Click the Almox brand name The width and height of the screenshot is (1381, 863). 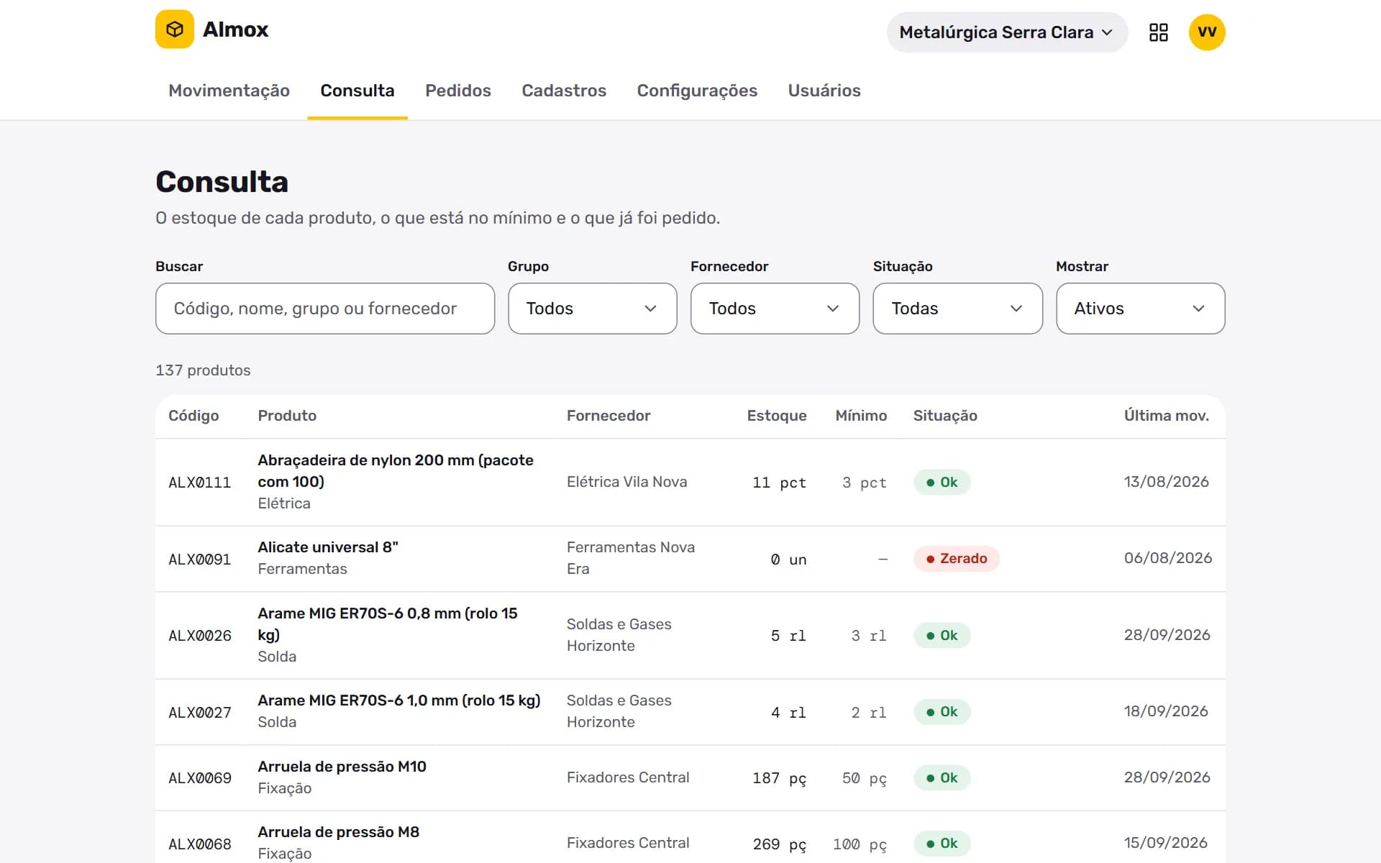tap(235, 29)
